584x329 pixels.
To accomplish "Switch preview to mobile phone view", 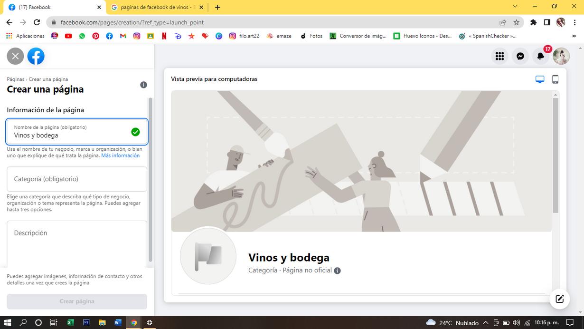I will pos(555,79).
